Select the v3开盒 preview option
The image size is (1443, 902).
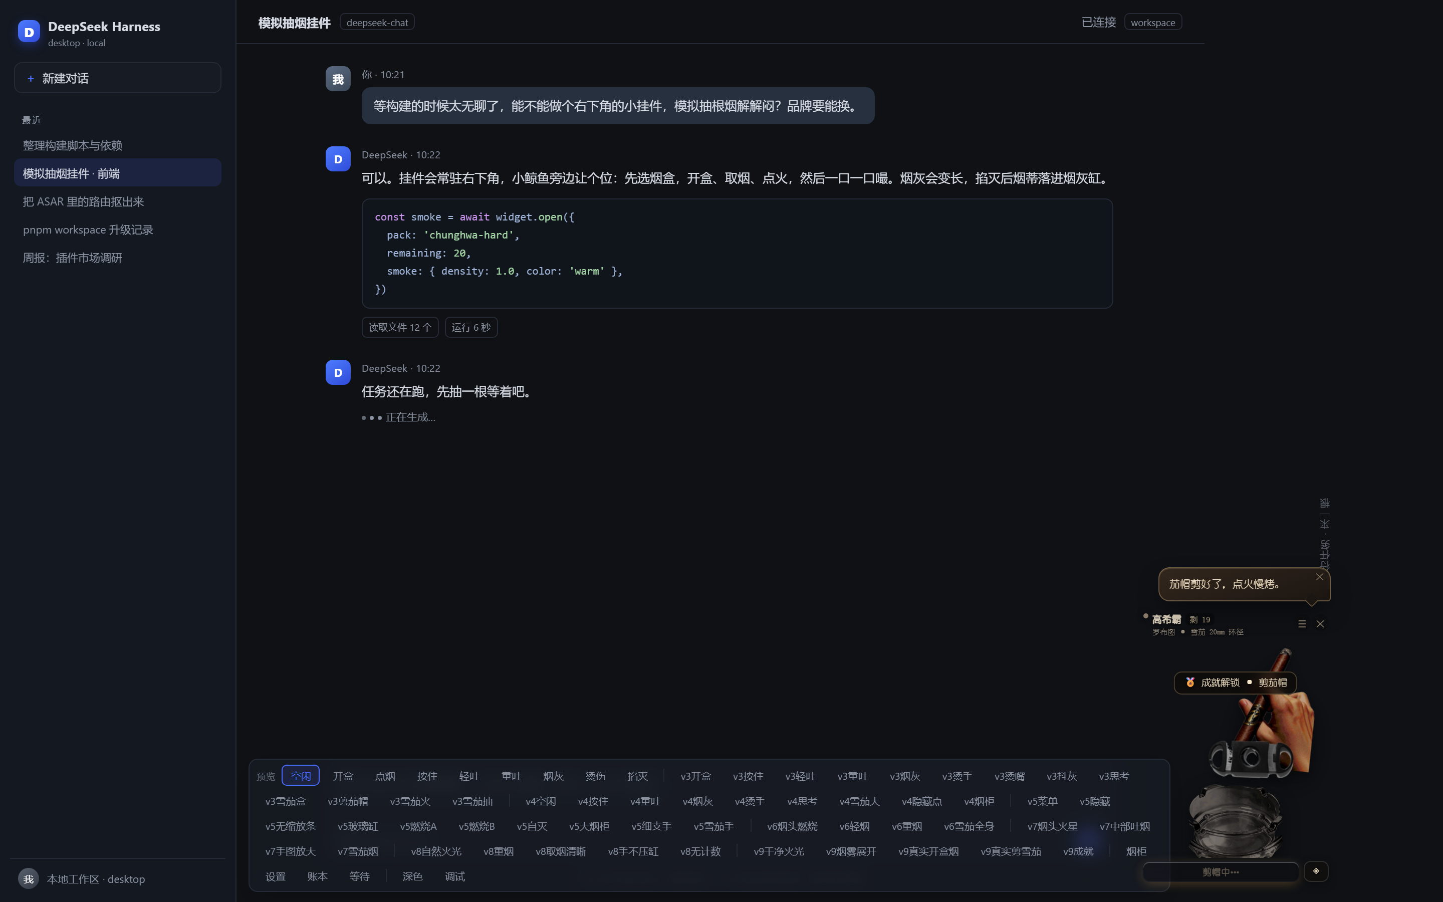696,776
